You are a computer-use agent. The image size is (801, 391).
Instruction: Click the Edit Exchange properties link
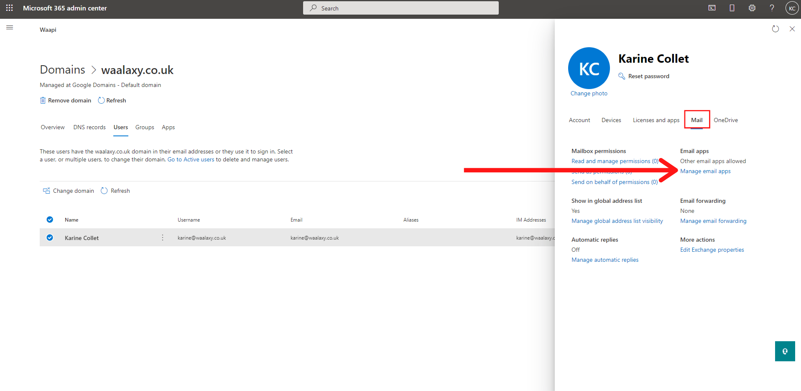tap(712, 250)
